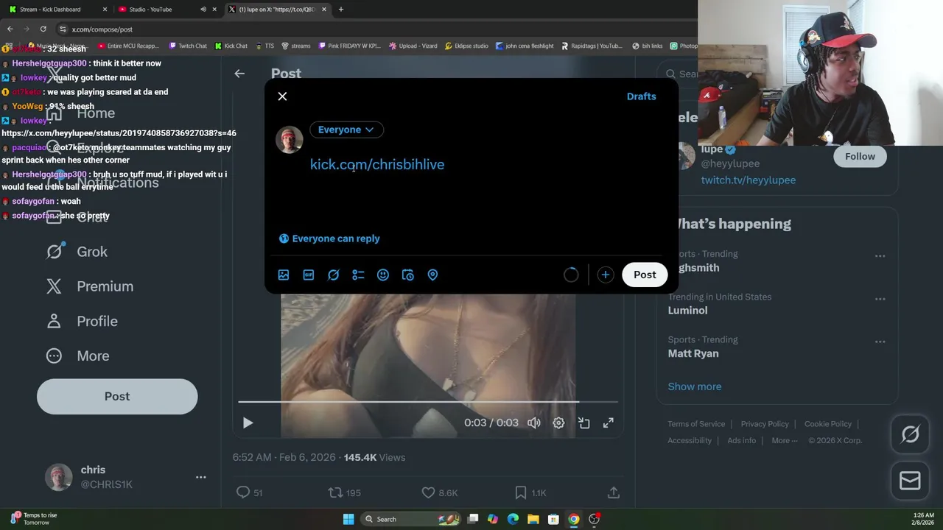Show more trending topics
This screenshot has width=943, height=530.
pos(695,386)
